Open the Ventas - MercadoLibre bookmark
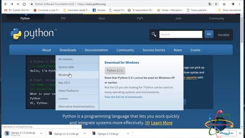 point(170,10)
